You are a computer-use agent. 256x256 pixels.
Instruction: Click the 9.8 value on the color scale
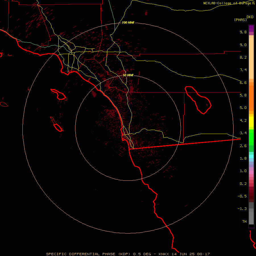243,32
